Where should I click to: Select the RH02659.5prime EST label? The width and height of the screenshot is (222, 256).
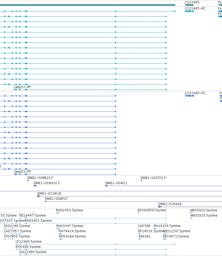click(x=69, y=210)
